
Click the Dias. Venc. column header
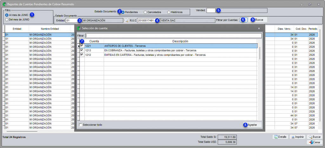point(284,29)
